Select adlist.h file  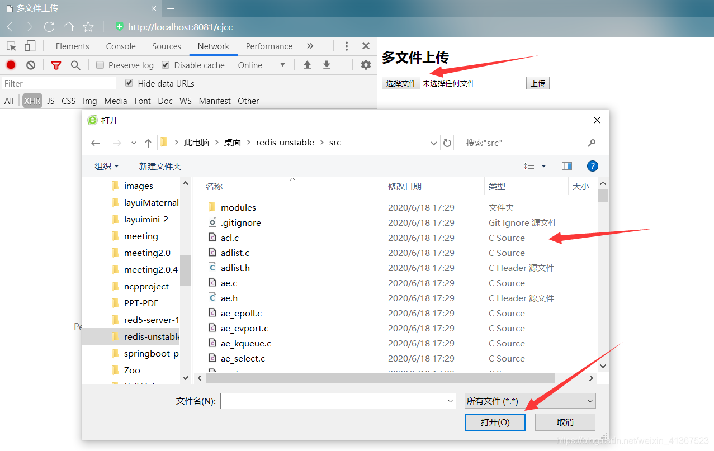[235, 268]
